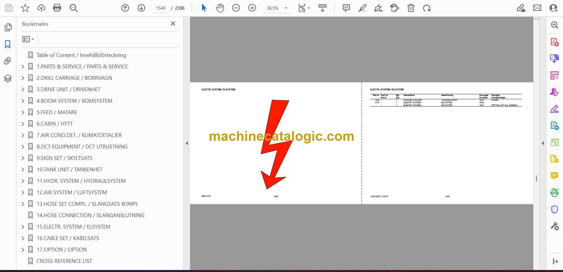
Task: Print the document using printer icon
Action: 57,8
